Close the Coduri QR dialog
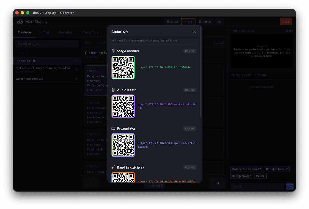The image size is (309, 209). [195, 32]
